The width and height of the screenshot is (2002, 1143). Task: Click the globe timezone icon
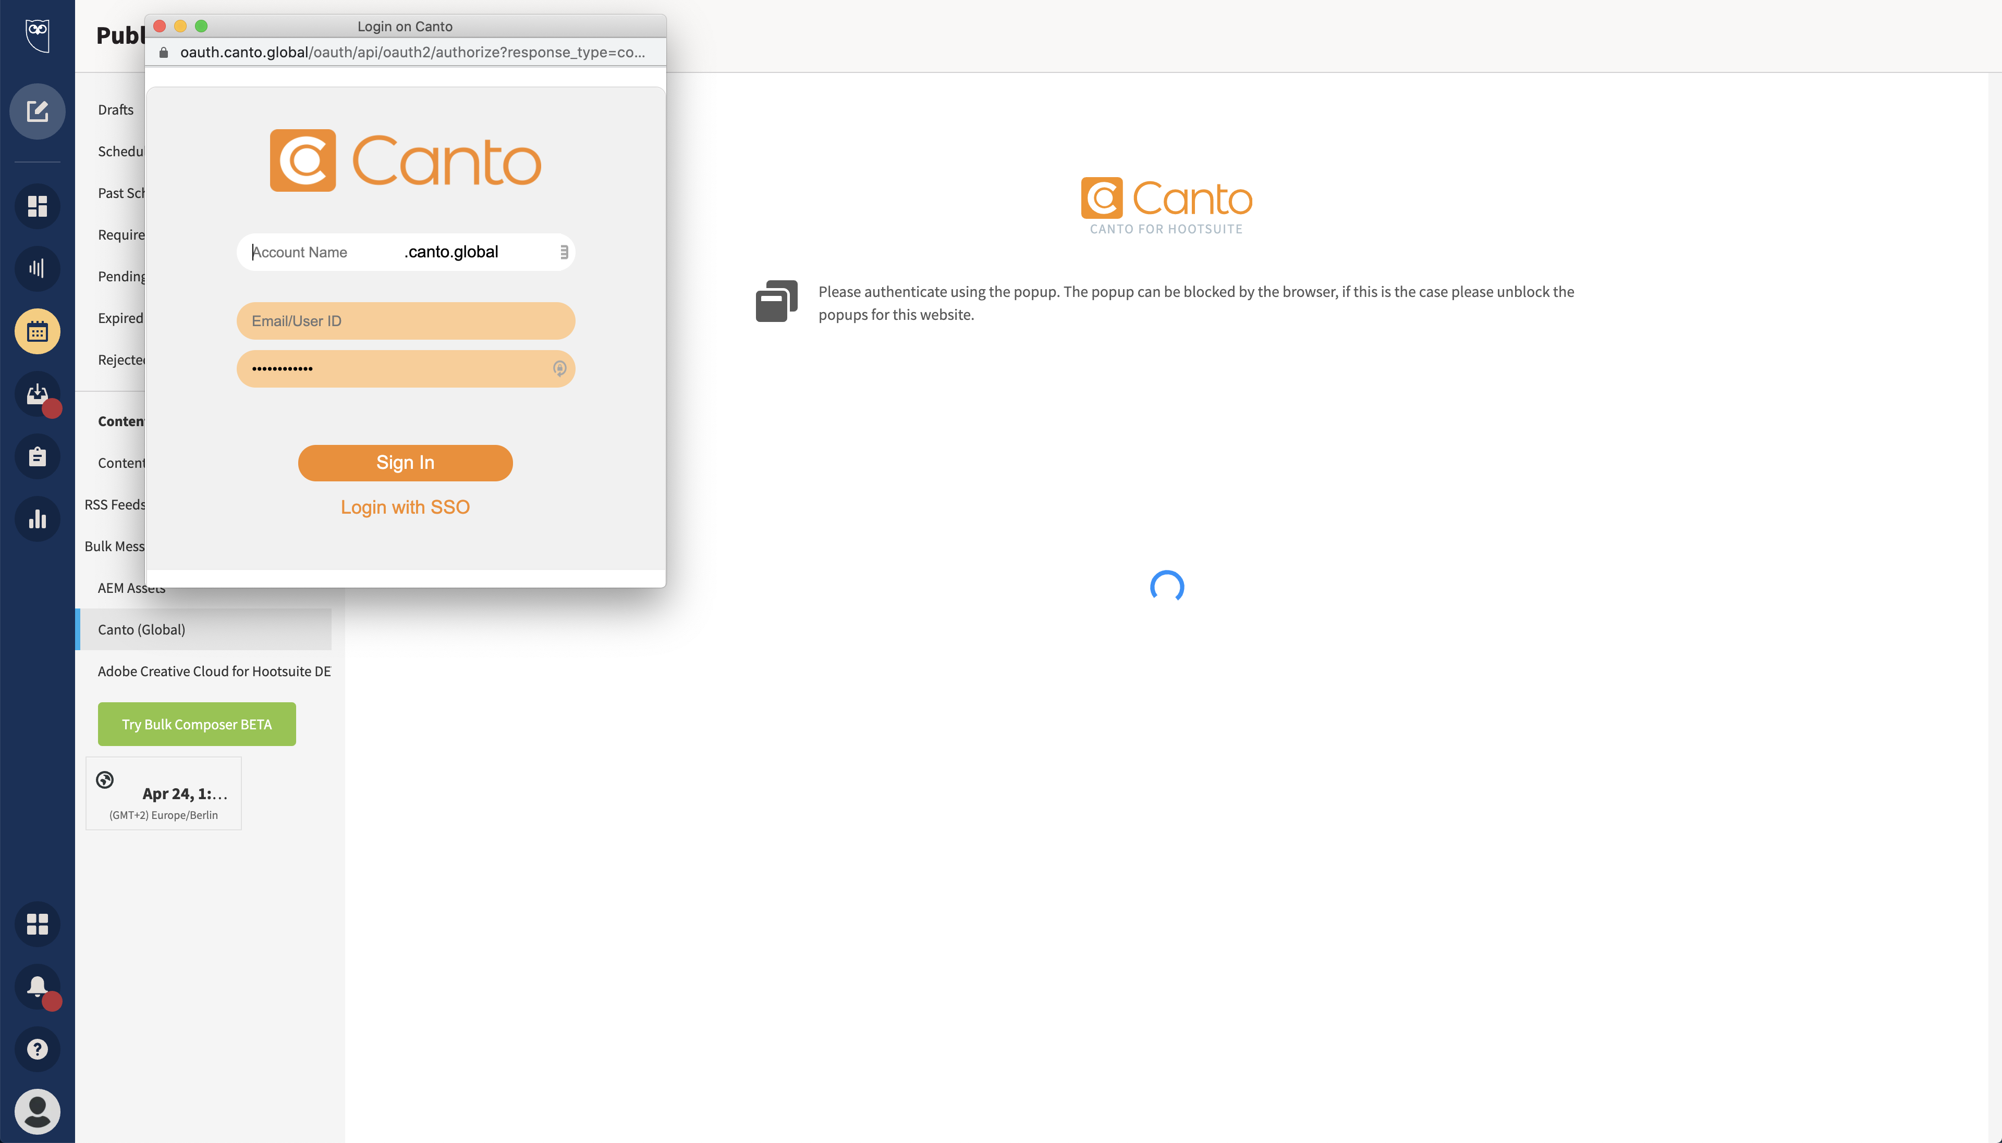[104, 779]
